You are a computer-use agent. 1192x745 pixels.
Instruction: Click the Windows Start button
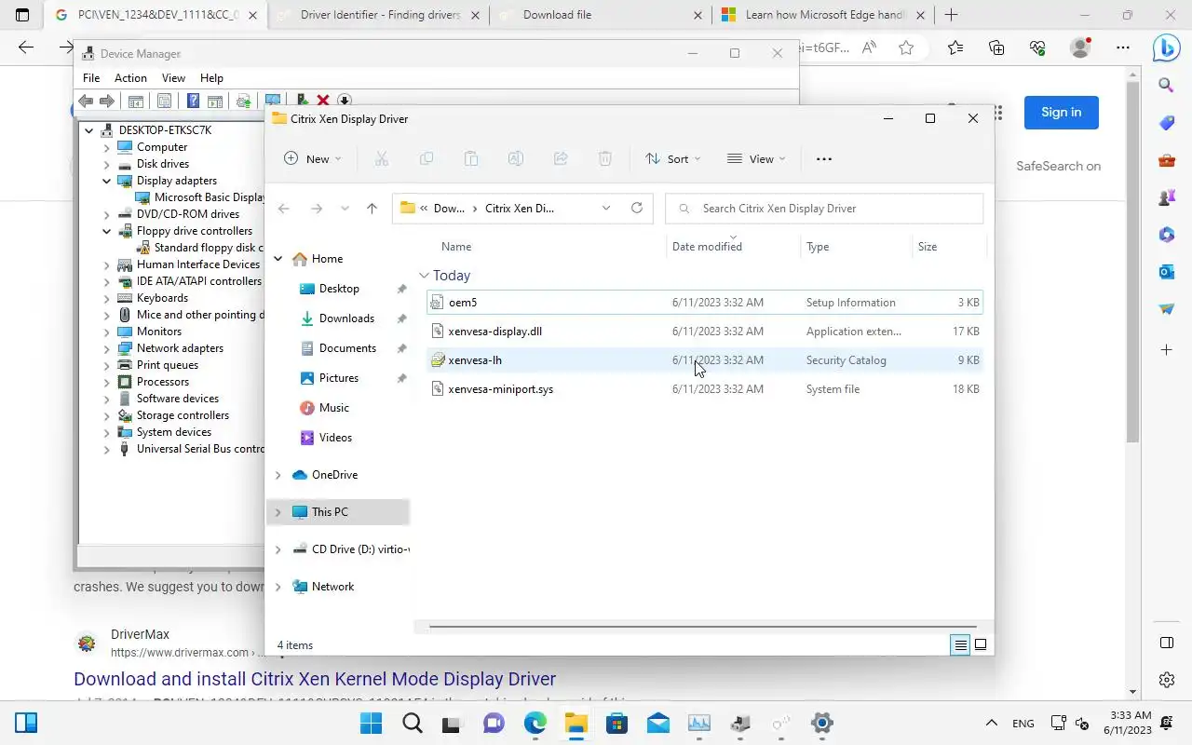371,723
